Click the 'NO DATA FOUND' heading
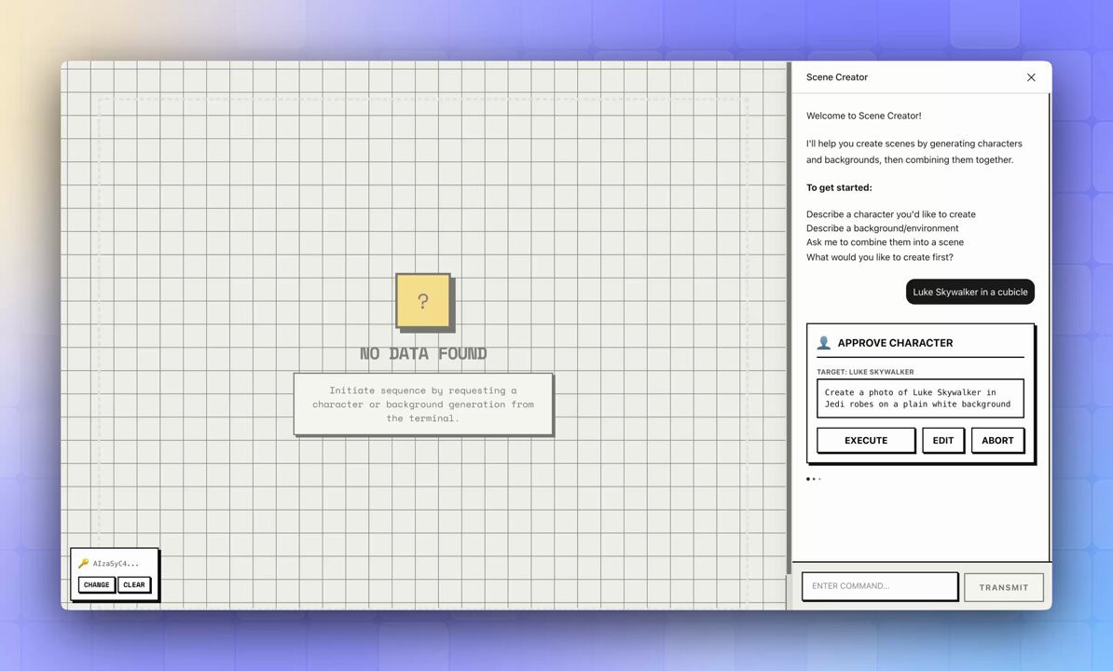The width and height of the screenshot is (1113, 671). [x=423, y=353]
